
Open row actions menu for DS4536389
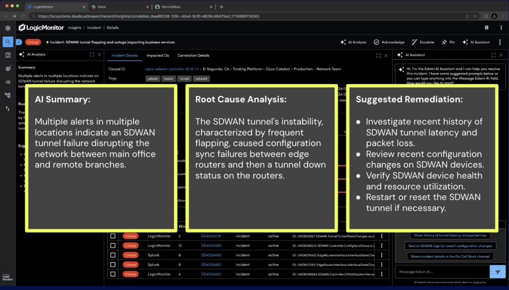(x=382, y=246)
